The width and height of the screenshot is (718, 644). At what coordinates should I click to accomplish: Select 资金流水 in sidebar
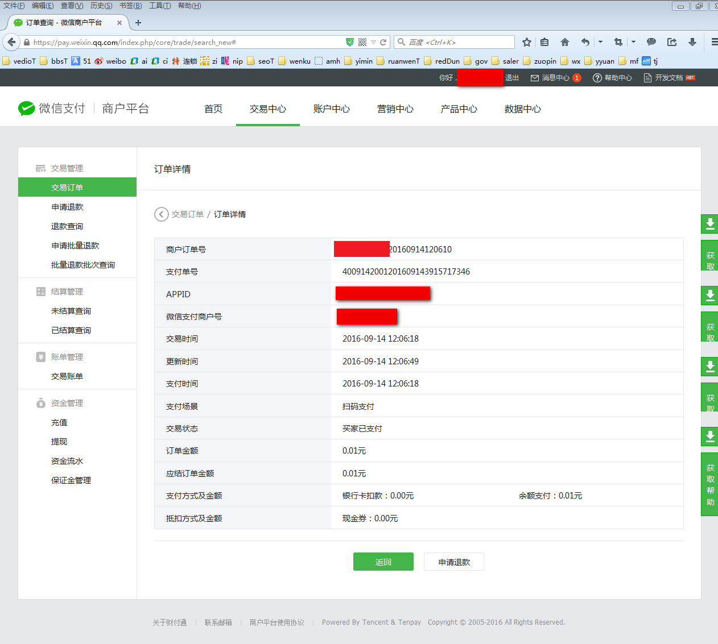tap(67, 461)
